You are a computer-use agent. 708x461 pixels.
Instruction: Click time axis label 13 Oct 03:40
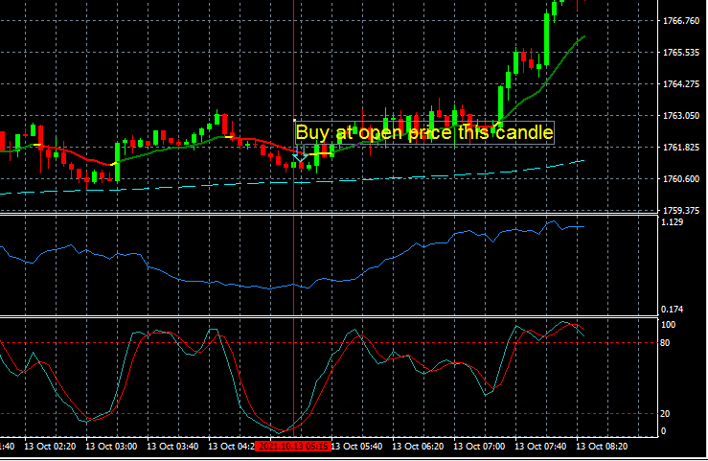pyautogui.click(x=172, y=447)
